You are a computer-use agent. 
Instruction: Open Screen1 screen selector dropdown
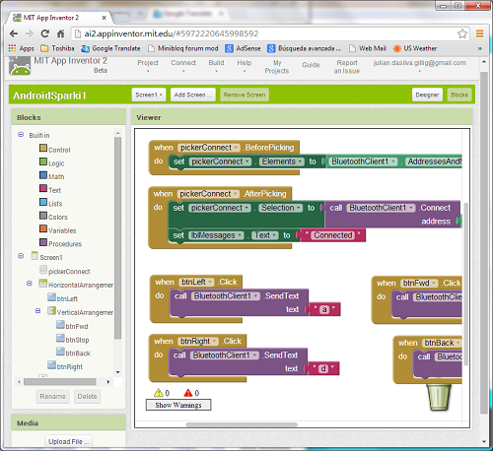point(149,95)
